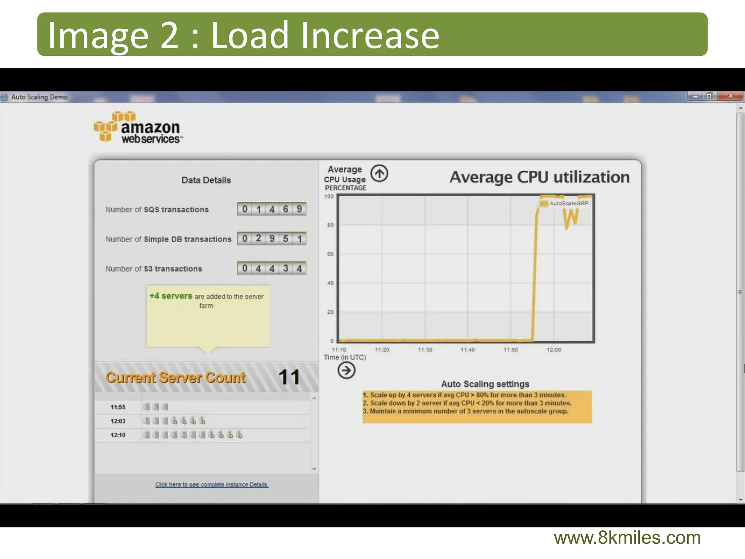The image size is (745, 559).
Task: Close the Auto Scaling Demo window
Action: pos(730,96)
